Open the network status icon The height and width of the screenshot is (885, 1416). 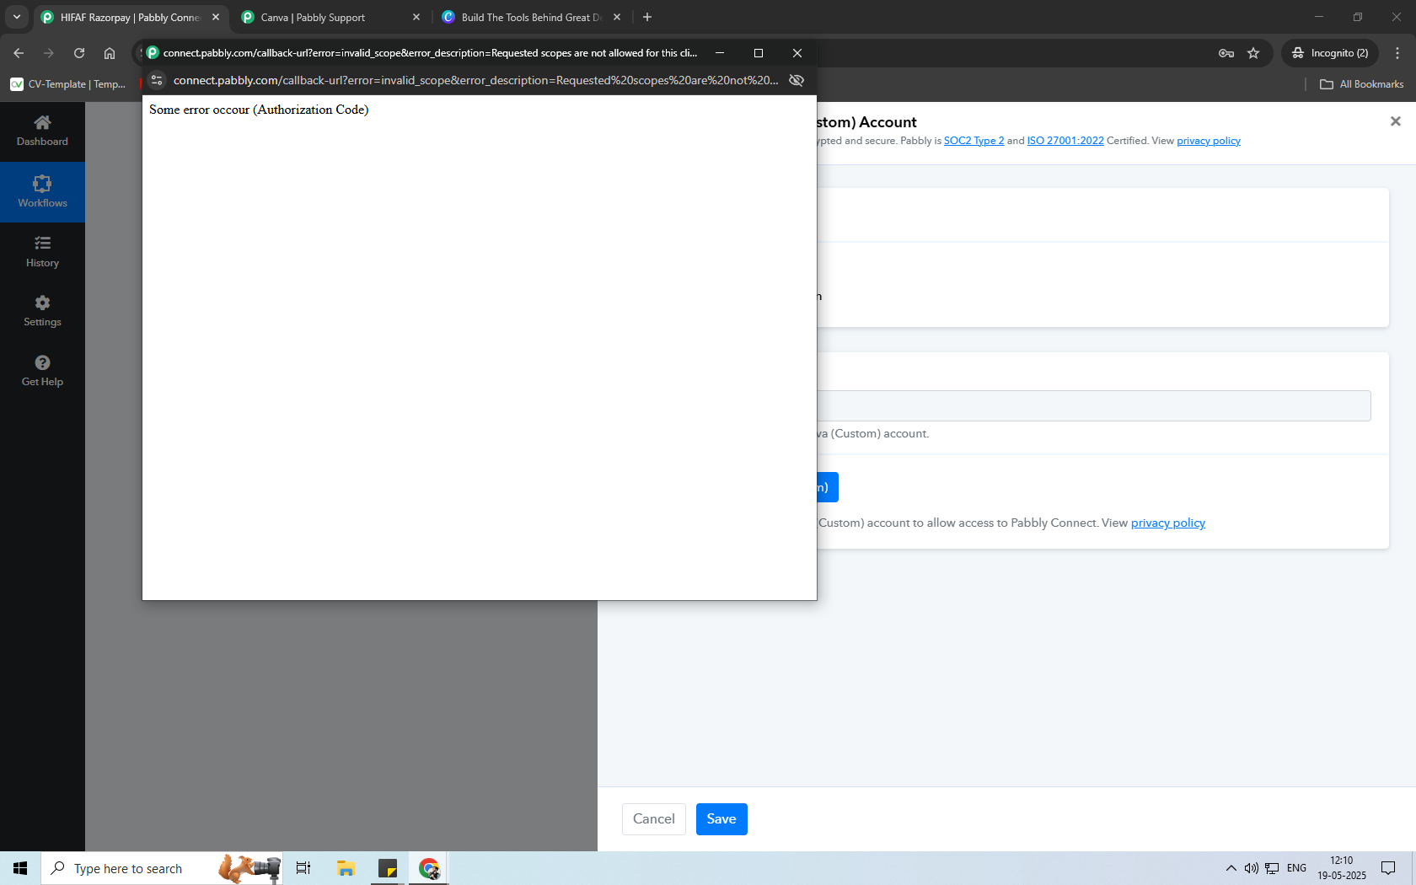pyautogui.click(x=1272, y=868)
